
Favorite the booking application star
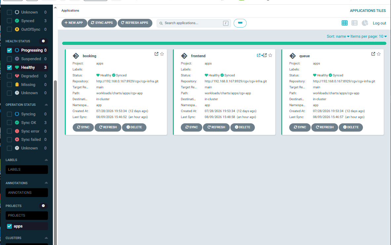tap(162, 54)
